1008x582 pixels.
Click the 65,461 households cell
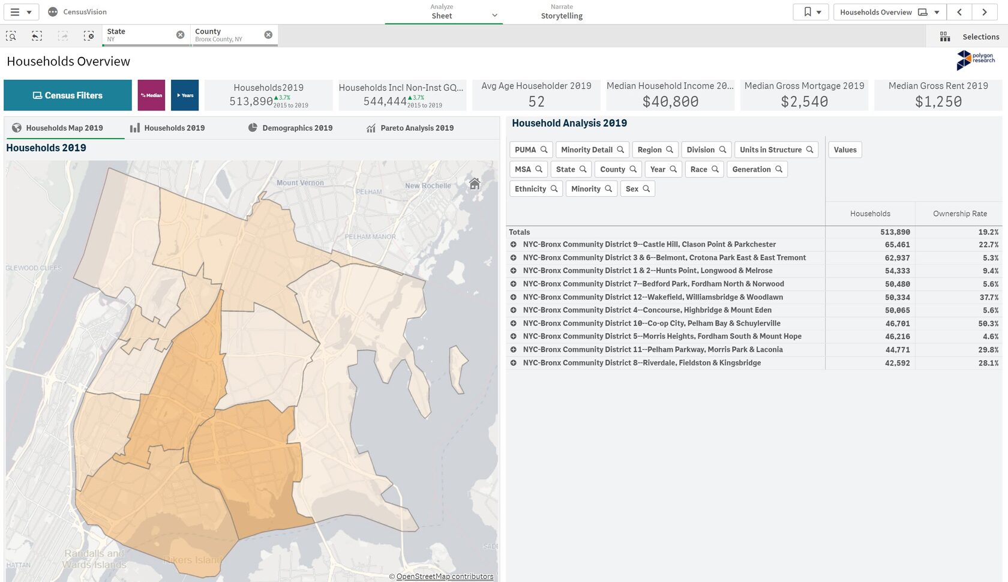click(897, 245)
